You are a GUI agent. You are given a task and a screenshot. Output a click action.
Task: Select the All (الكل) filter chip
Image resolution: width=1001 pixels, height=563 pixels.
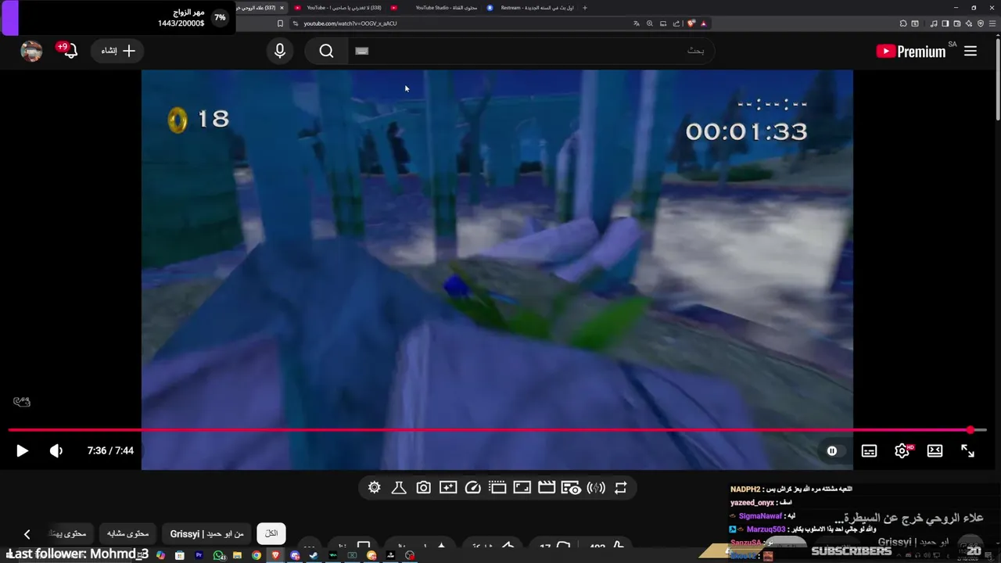[x=271, y=533]
